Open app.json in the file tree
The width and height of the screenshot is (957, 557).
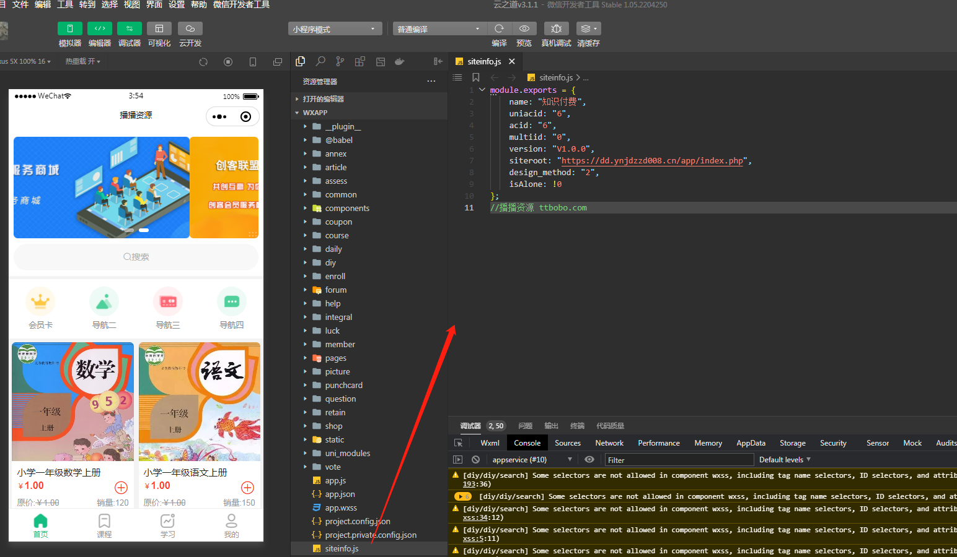[x=369, y=494]
